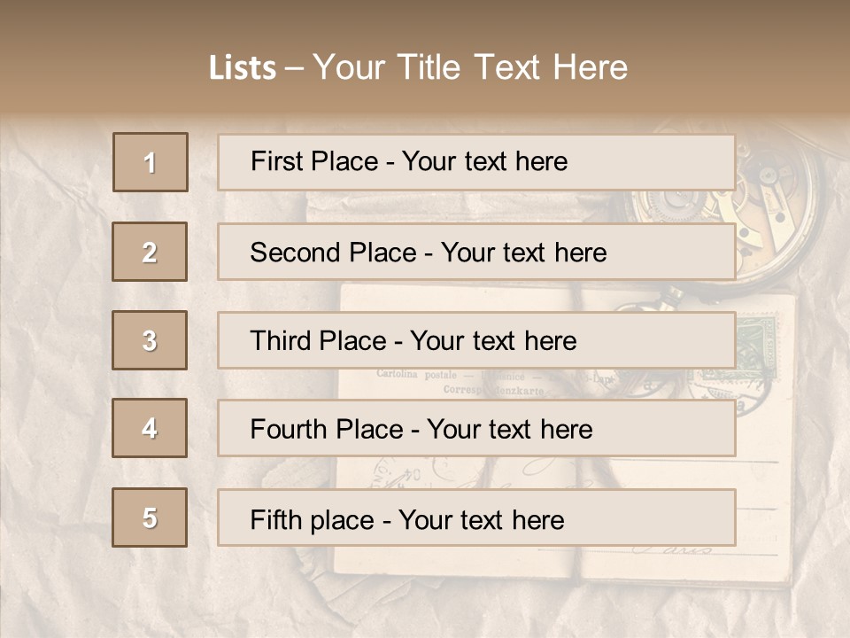Screen dimensions: 850x638
Task: Click the word Place in First Place
Action: click(345, 162)
